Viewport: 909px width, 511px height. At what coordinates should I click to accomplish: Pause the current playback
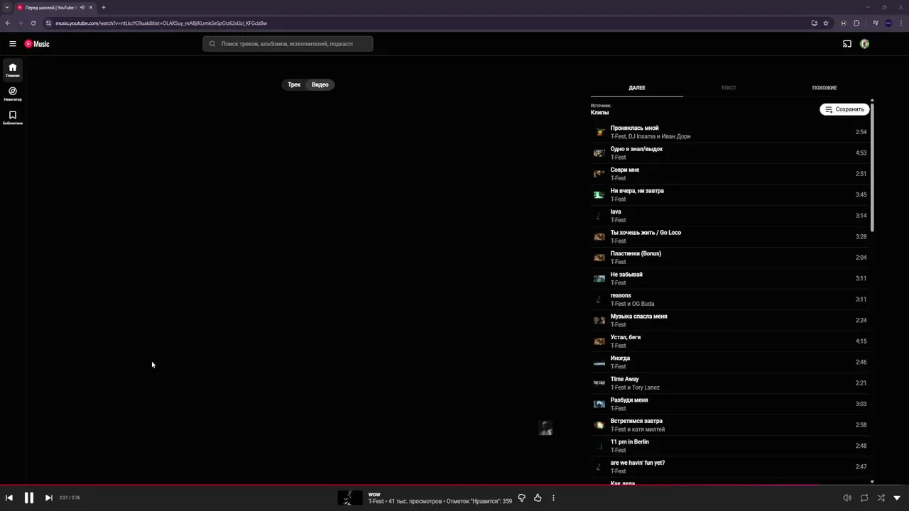click(29, 498)
